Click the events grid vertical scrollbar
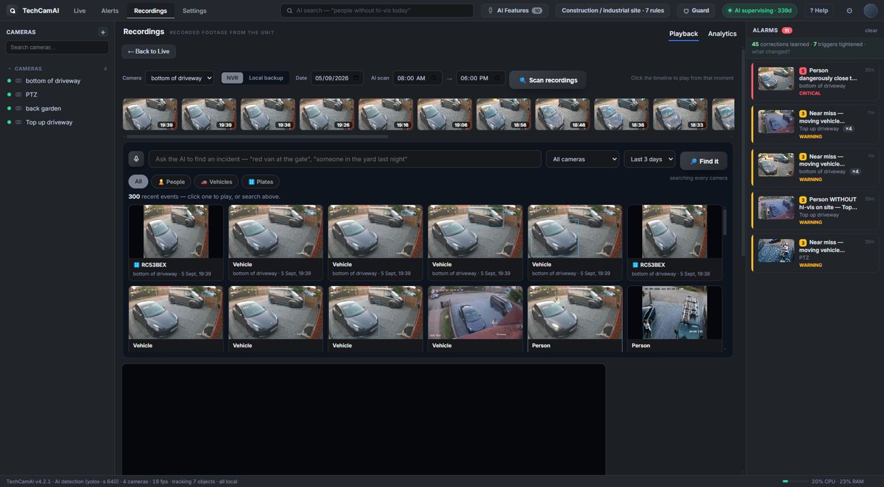This screenshot has width=884, height=487. click(x=724, y=222)
